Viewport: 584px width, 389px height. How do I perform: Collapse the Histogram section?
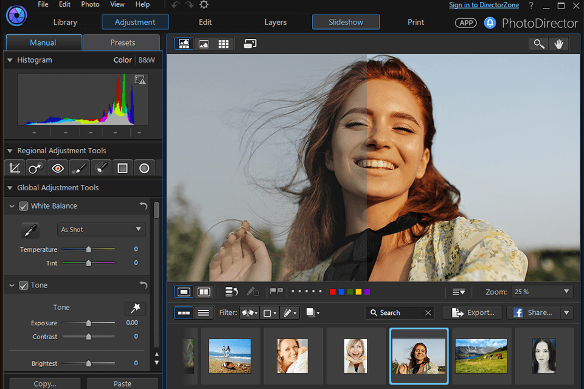[x=10, y=60]
